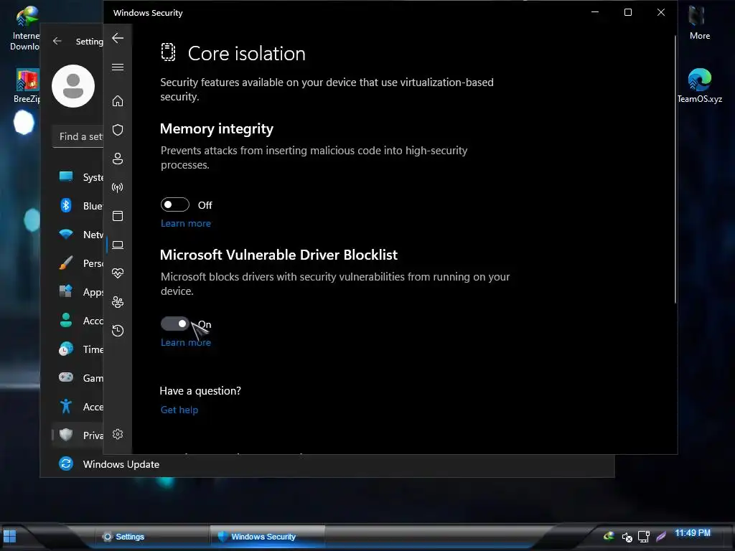Open BreeZip desktop icon
The height and width of the screenshot is (551, 735).
(27, 86)
